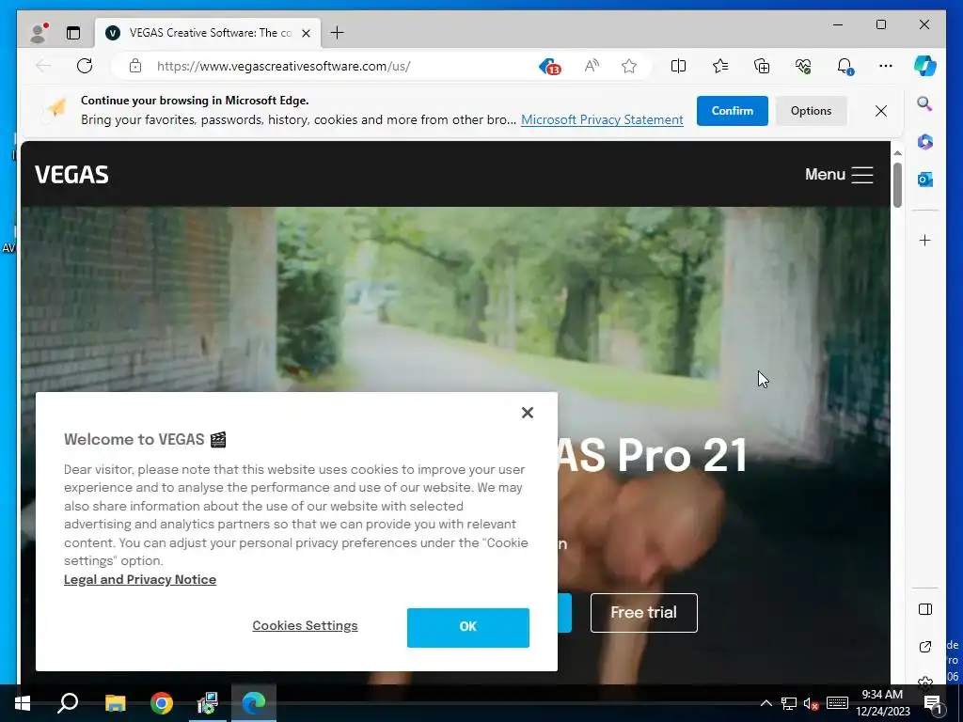Image resolution: width=963 pixels, height=722 pixels.
Task: Open Cookies Settings
Action: pos(305,625)
